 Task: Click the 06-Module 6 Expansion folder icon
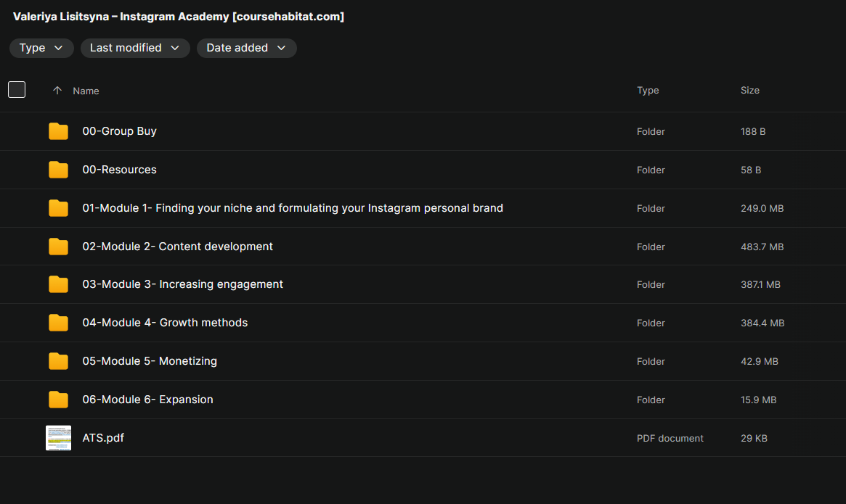(58, 400)
